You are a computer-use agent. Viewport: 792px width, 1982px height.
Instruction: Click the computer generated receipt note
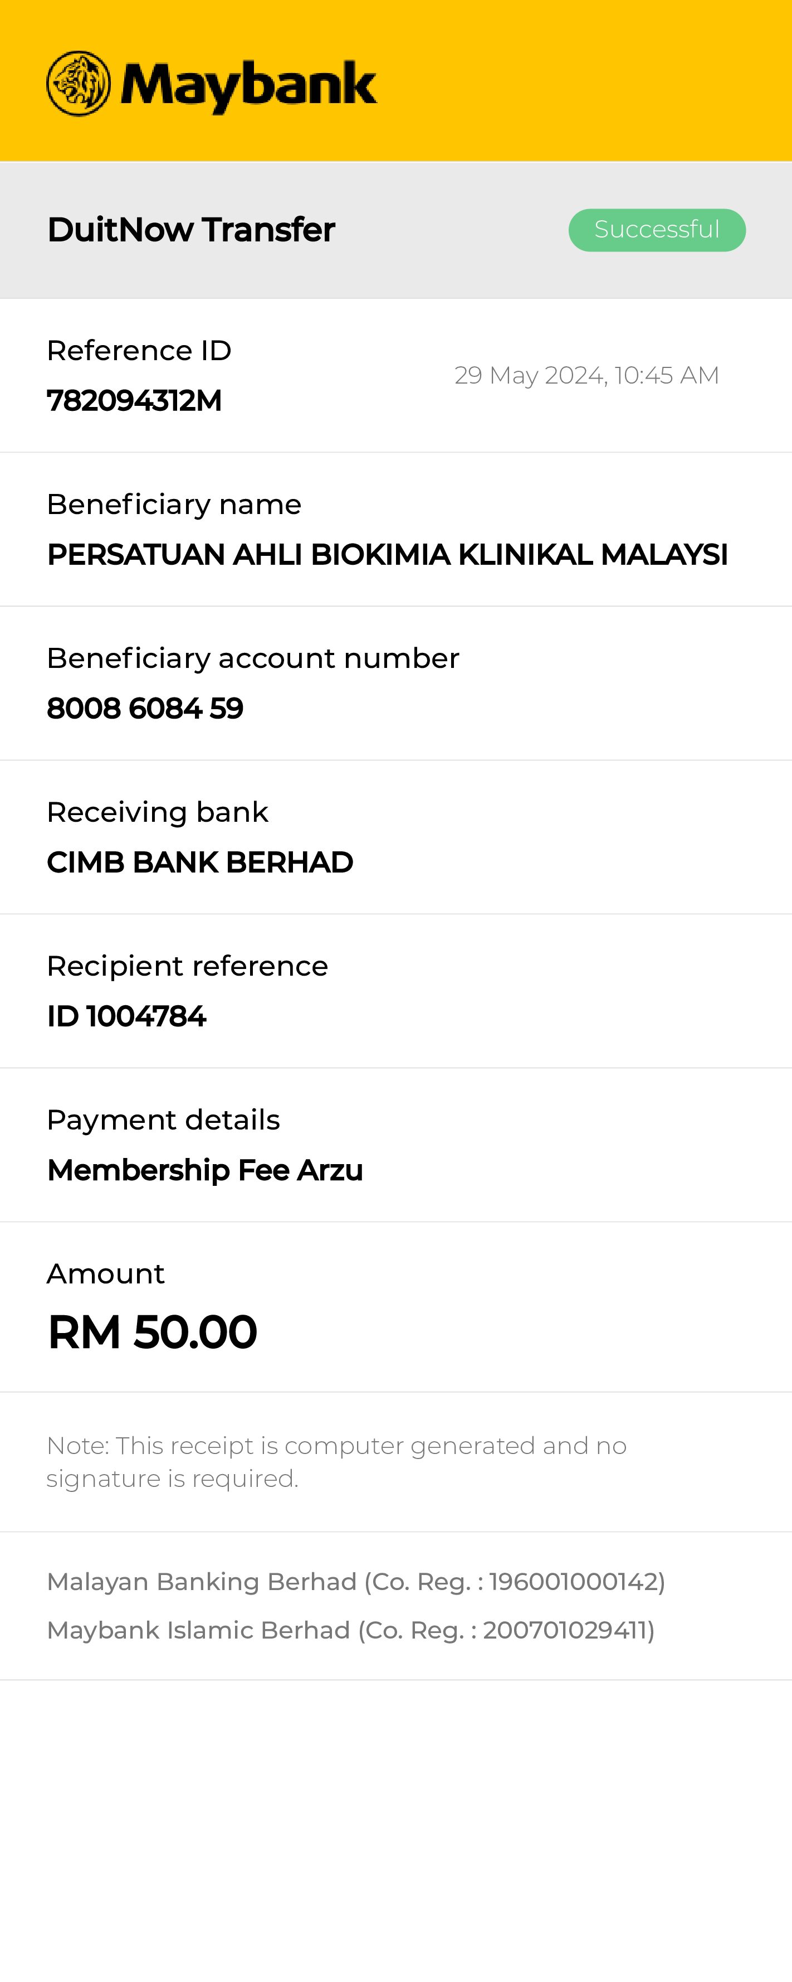pyautogui.click(x=336, y=1462)
